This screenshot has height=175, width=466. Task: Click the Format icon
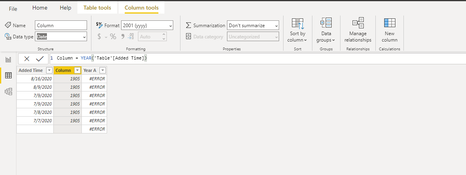99,25
